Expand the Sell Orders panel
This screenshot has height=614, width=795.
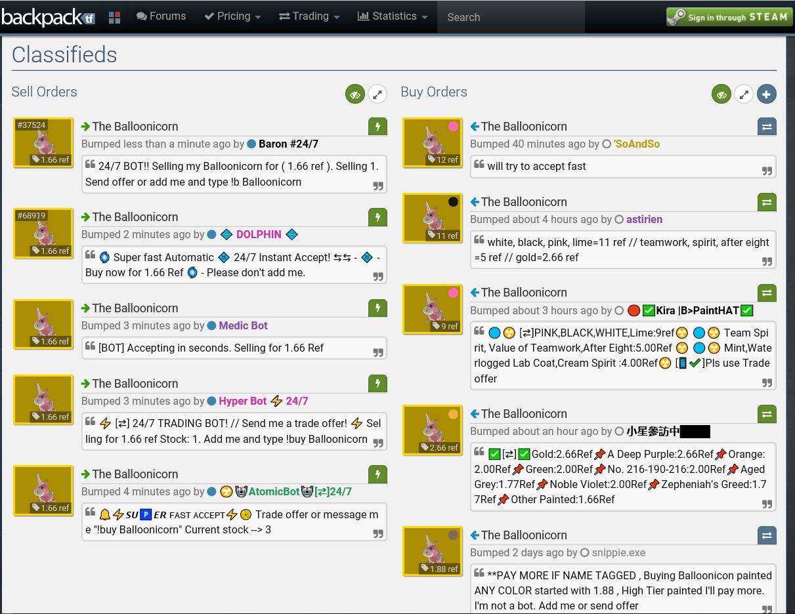pyautogui.click(x=377, y=94)
